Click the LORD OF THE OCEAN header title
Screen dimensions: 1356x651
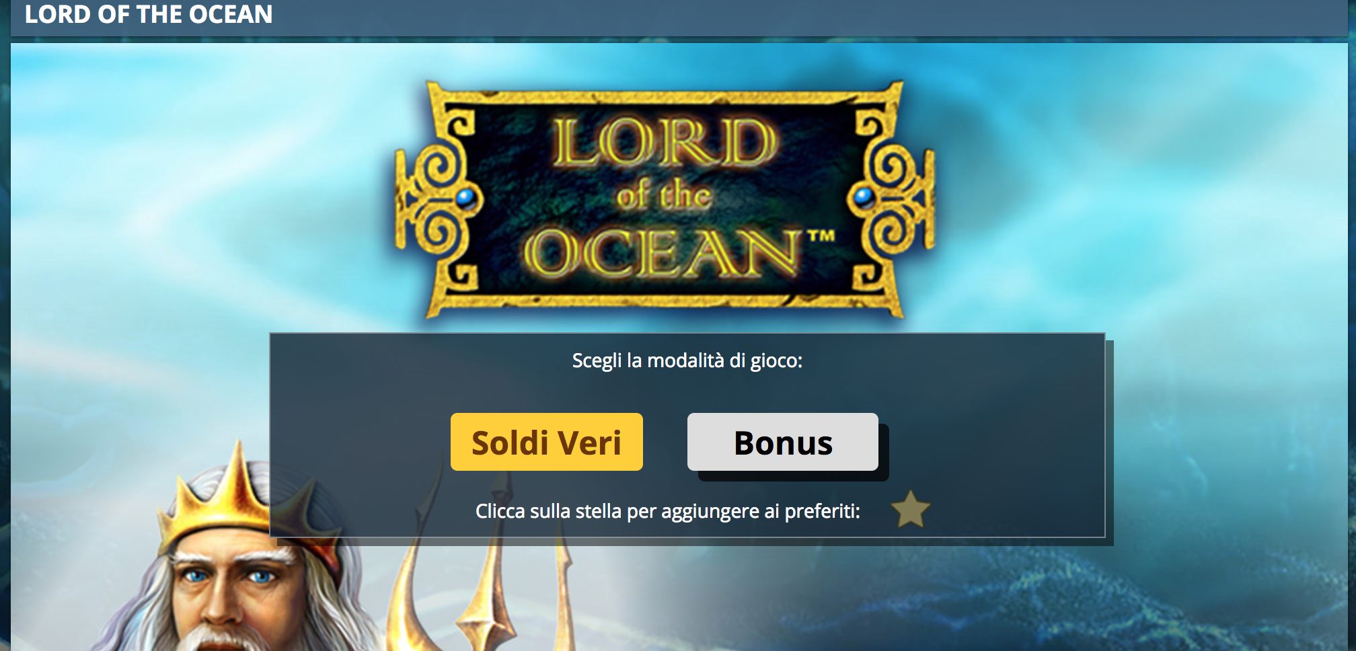pos(149,14)
